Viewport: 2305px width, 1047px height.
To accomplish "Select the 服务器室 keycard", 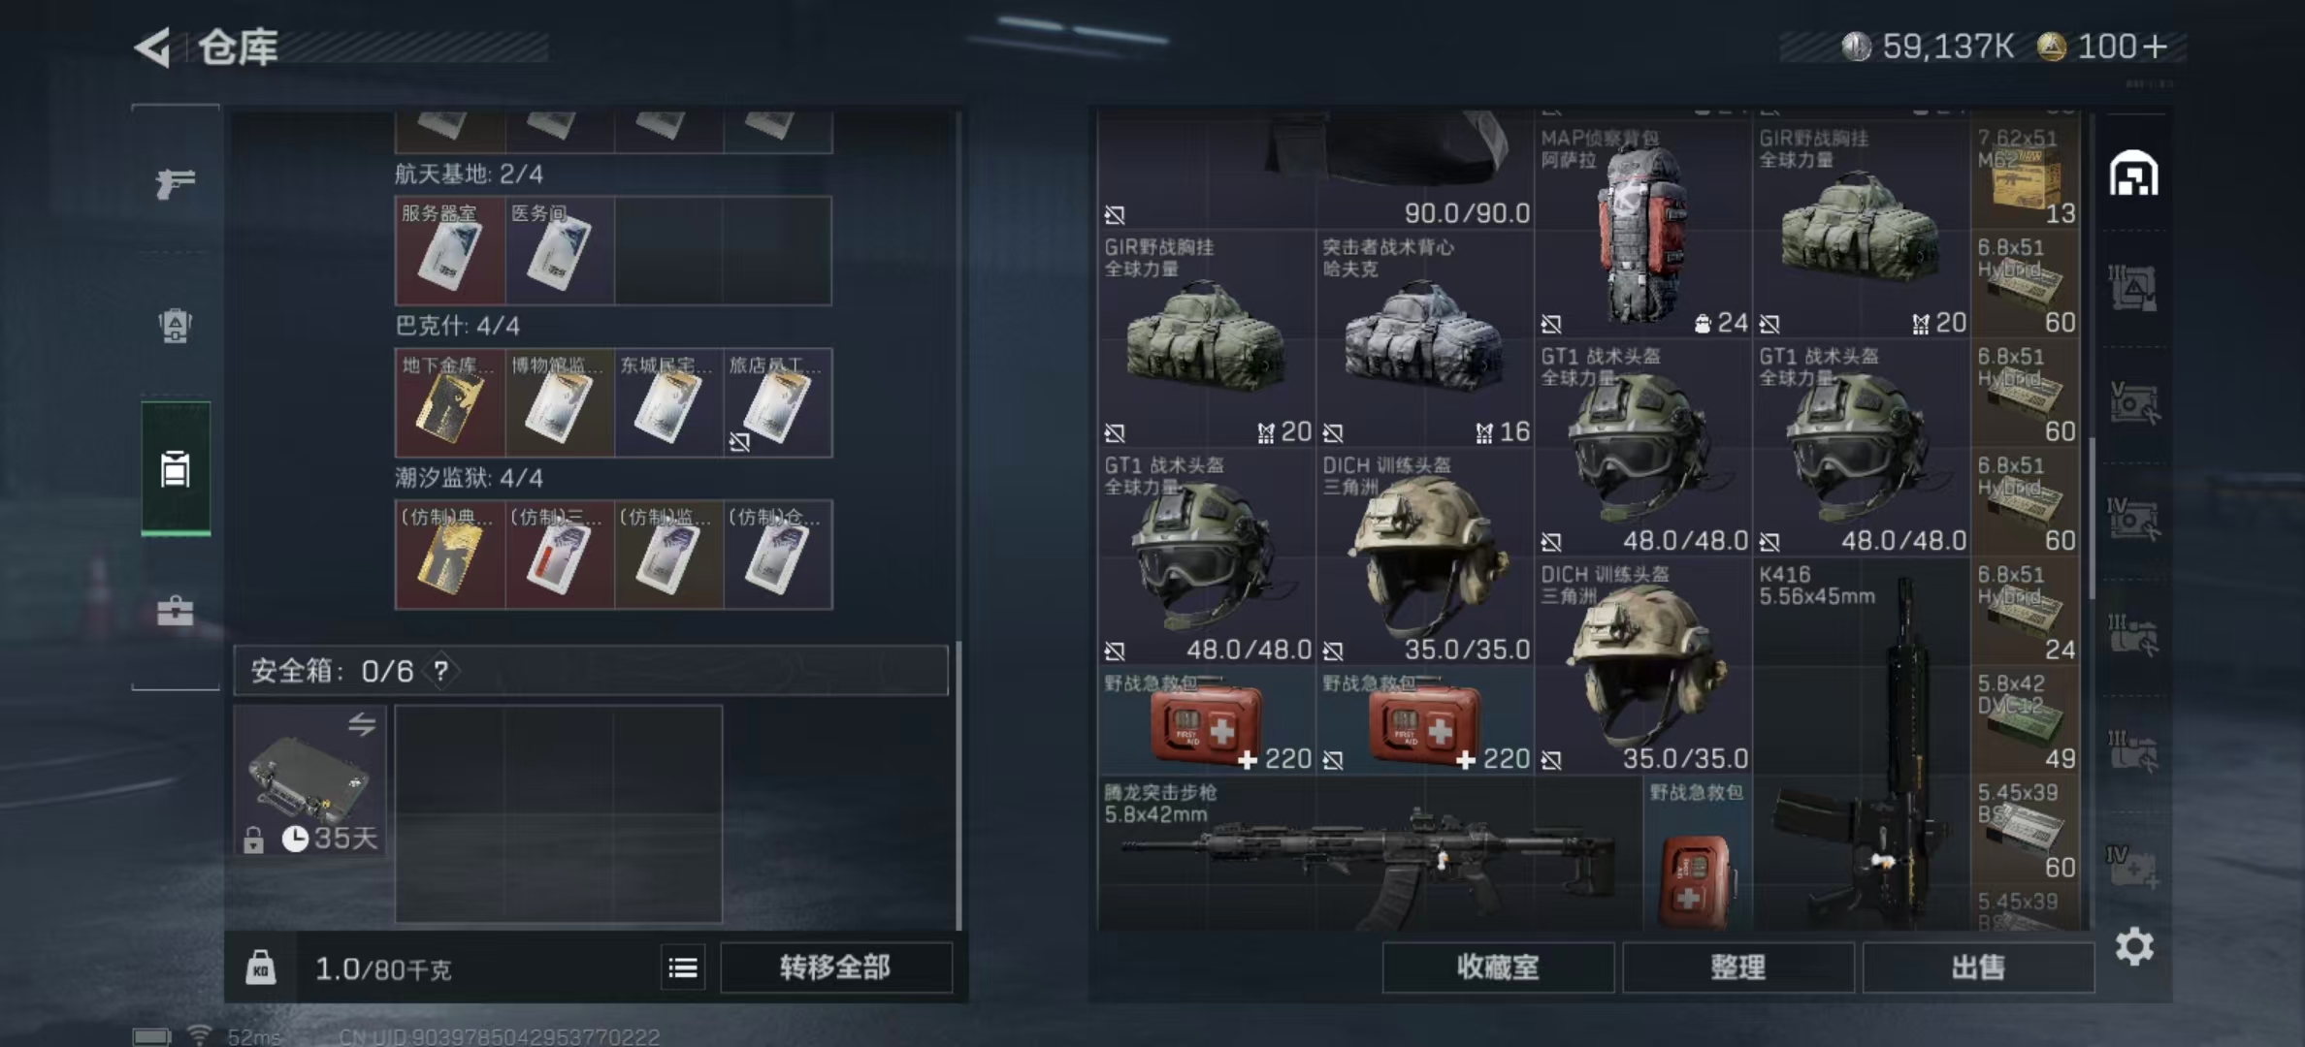I will point(450,250).
